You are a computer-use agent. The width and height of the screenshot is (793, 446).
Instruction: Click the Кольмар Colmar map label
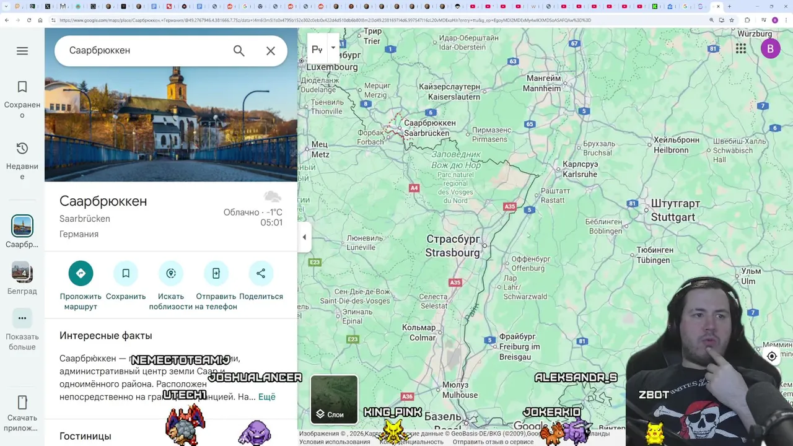click(419, 333)
